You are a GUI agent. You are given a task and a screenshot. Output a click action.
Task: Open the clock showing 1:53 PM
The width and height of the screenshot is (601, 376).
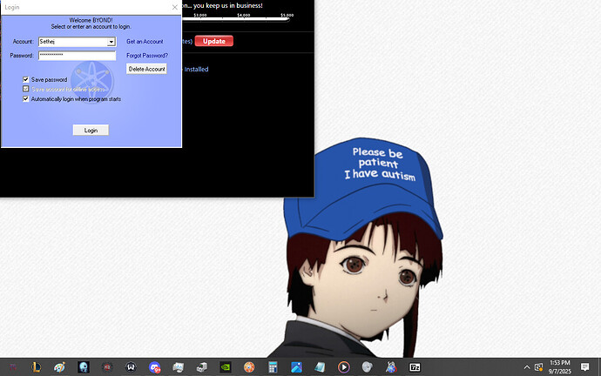pos(559,366)
